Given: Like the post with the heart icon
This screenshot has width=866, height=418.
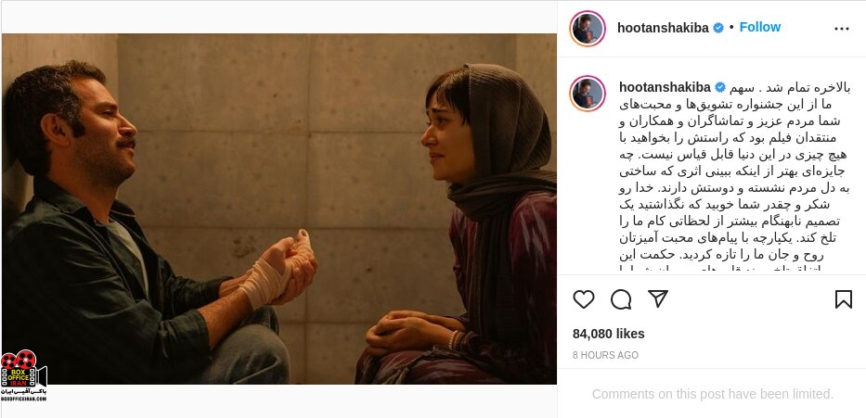Looking at the screenshot, I should (x=583, y=299).
